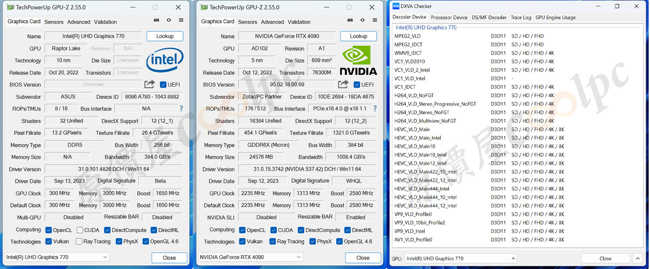
Task: Toggle OpenCL checkbox in Intel GPU-Z window
Action: tap(49, 230)
